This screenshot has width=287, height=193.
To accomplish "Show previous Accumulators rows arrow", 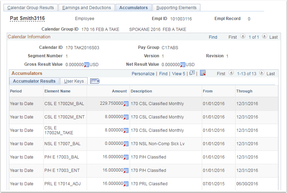I will pos(231,73).
